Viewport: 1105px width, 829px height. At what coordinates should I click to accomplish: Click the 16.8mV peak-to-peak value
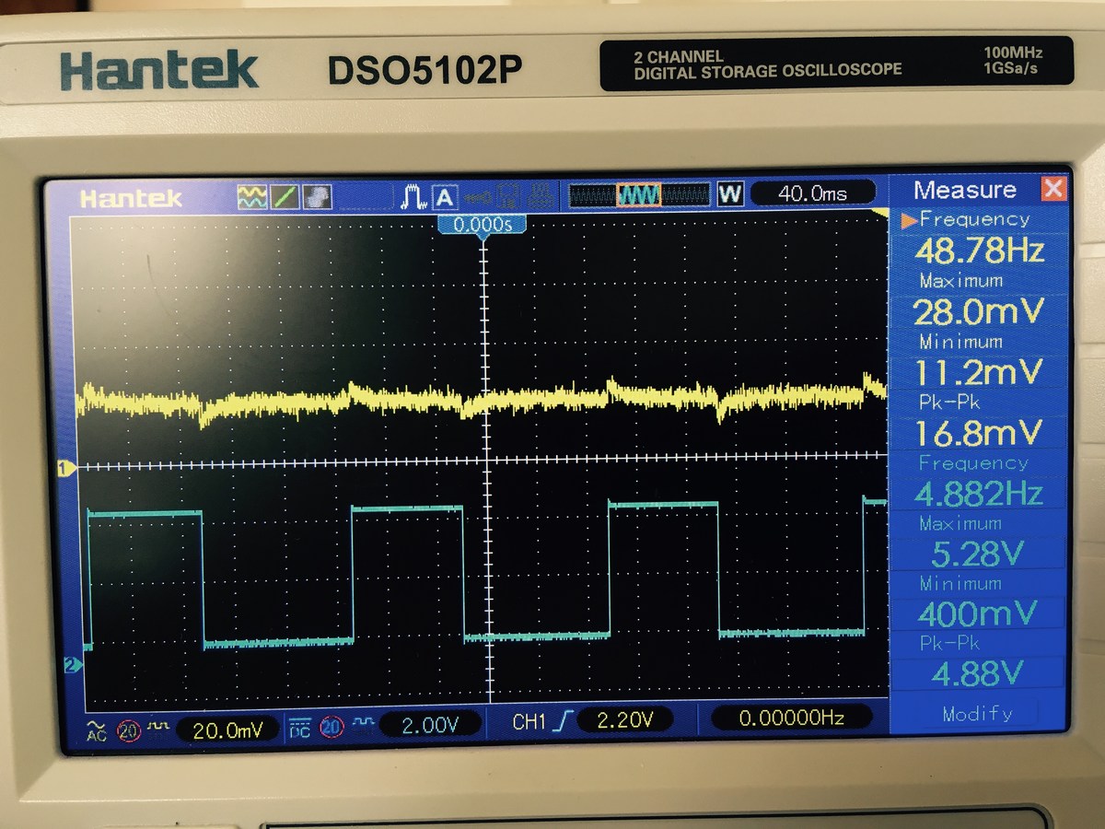click(979, 432)
